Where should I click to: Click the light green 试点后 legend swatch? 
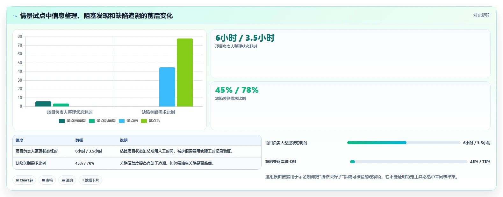pos(144,121)
